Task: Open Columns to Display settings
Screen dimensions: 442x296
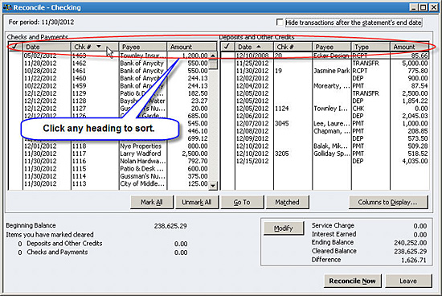Action: 388,202
